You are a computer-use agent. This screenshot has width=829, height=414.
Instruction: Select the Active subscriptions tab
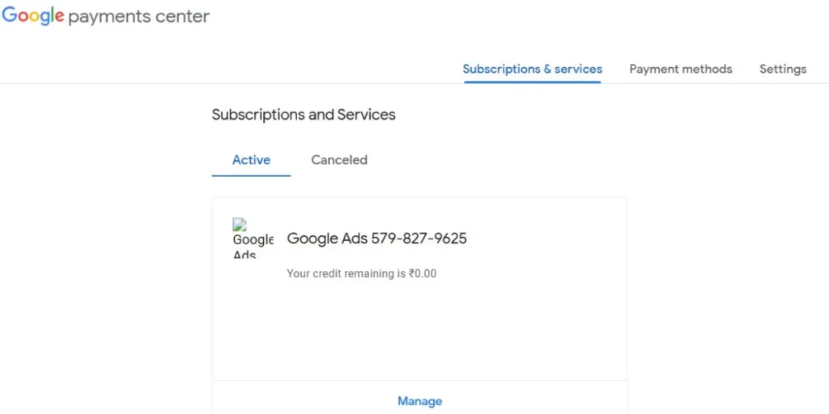(251, 160)
